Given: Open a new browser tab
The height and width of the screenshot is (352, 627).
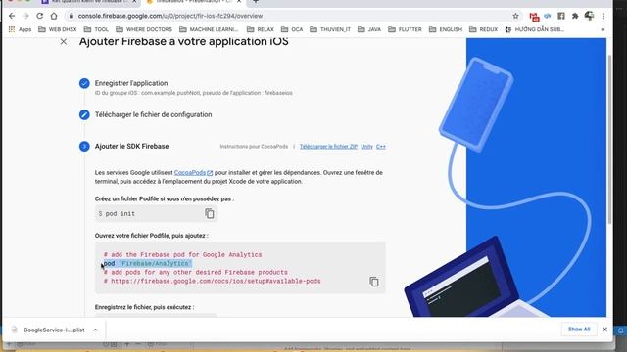Looking at the screenshot, I should (256, 2).
